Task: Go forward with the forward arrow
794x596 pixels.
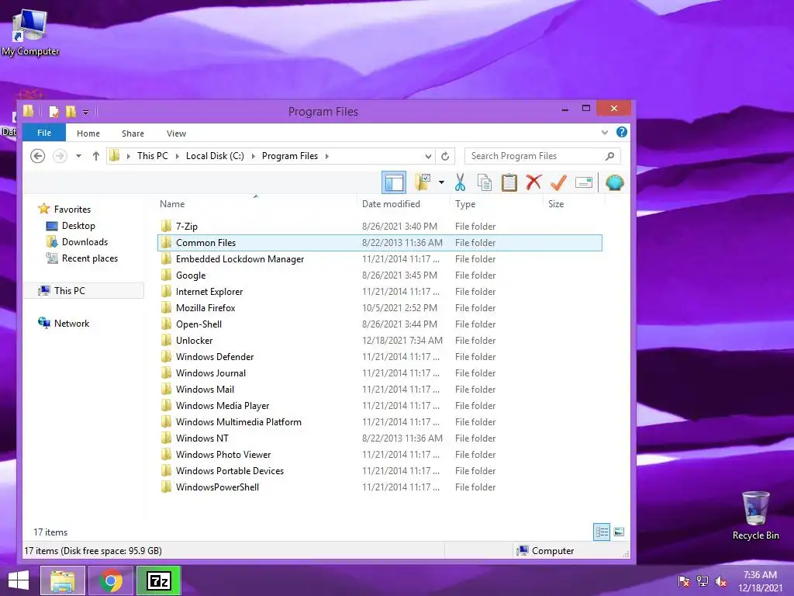Action: click(60, 156)
